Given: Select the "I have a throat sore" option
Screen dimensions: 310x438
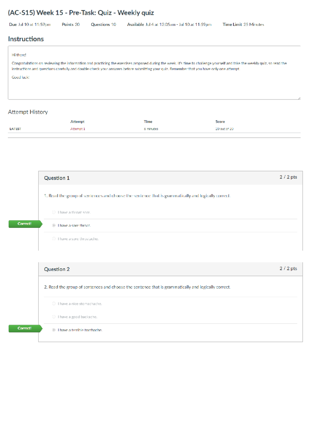Looking at the screenshot, I should (x=54, y=212).
